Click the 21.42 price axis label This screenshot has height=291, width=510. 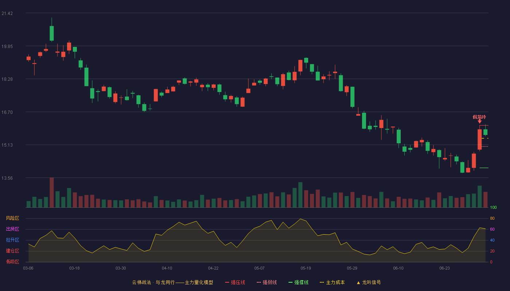tap(7, 13)
